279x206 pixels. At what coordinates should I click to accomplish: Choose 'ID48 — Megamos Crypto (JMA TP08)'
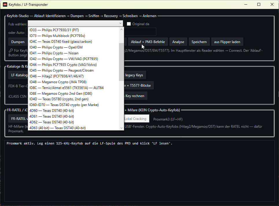[x=73, y=82]
